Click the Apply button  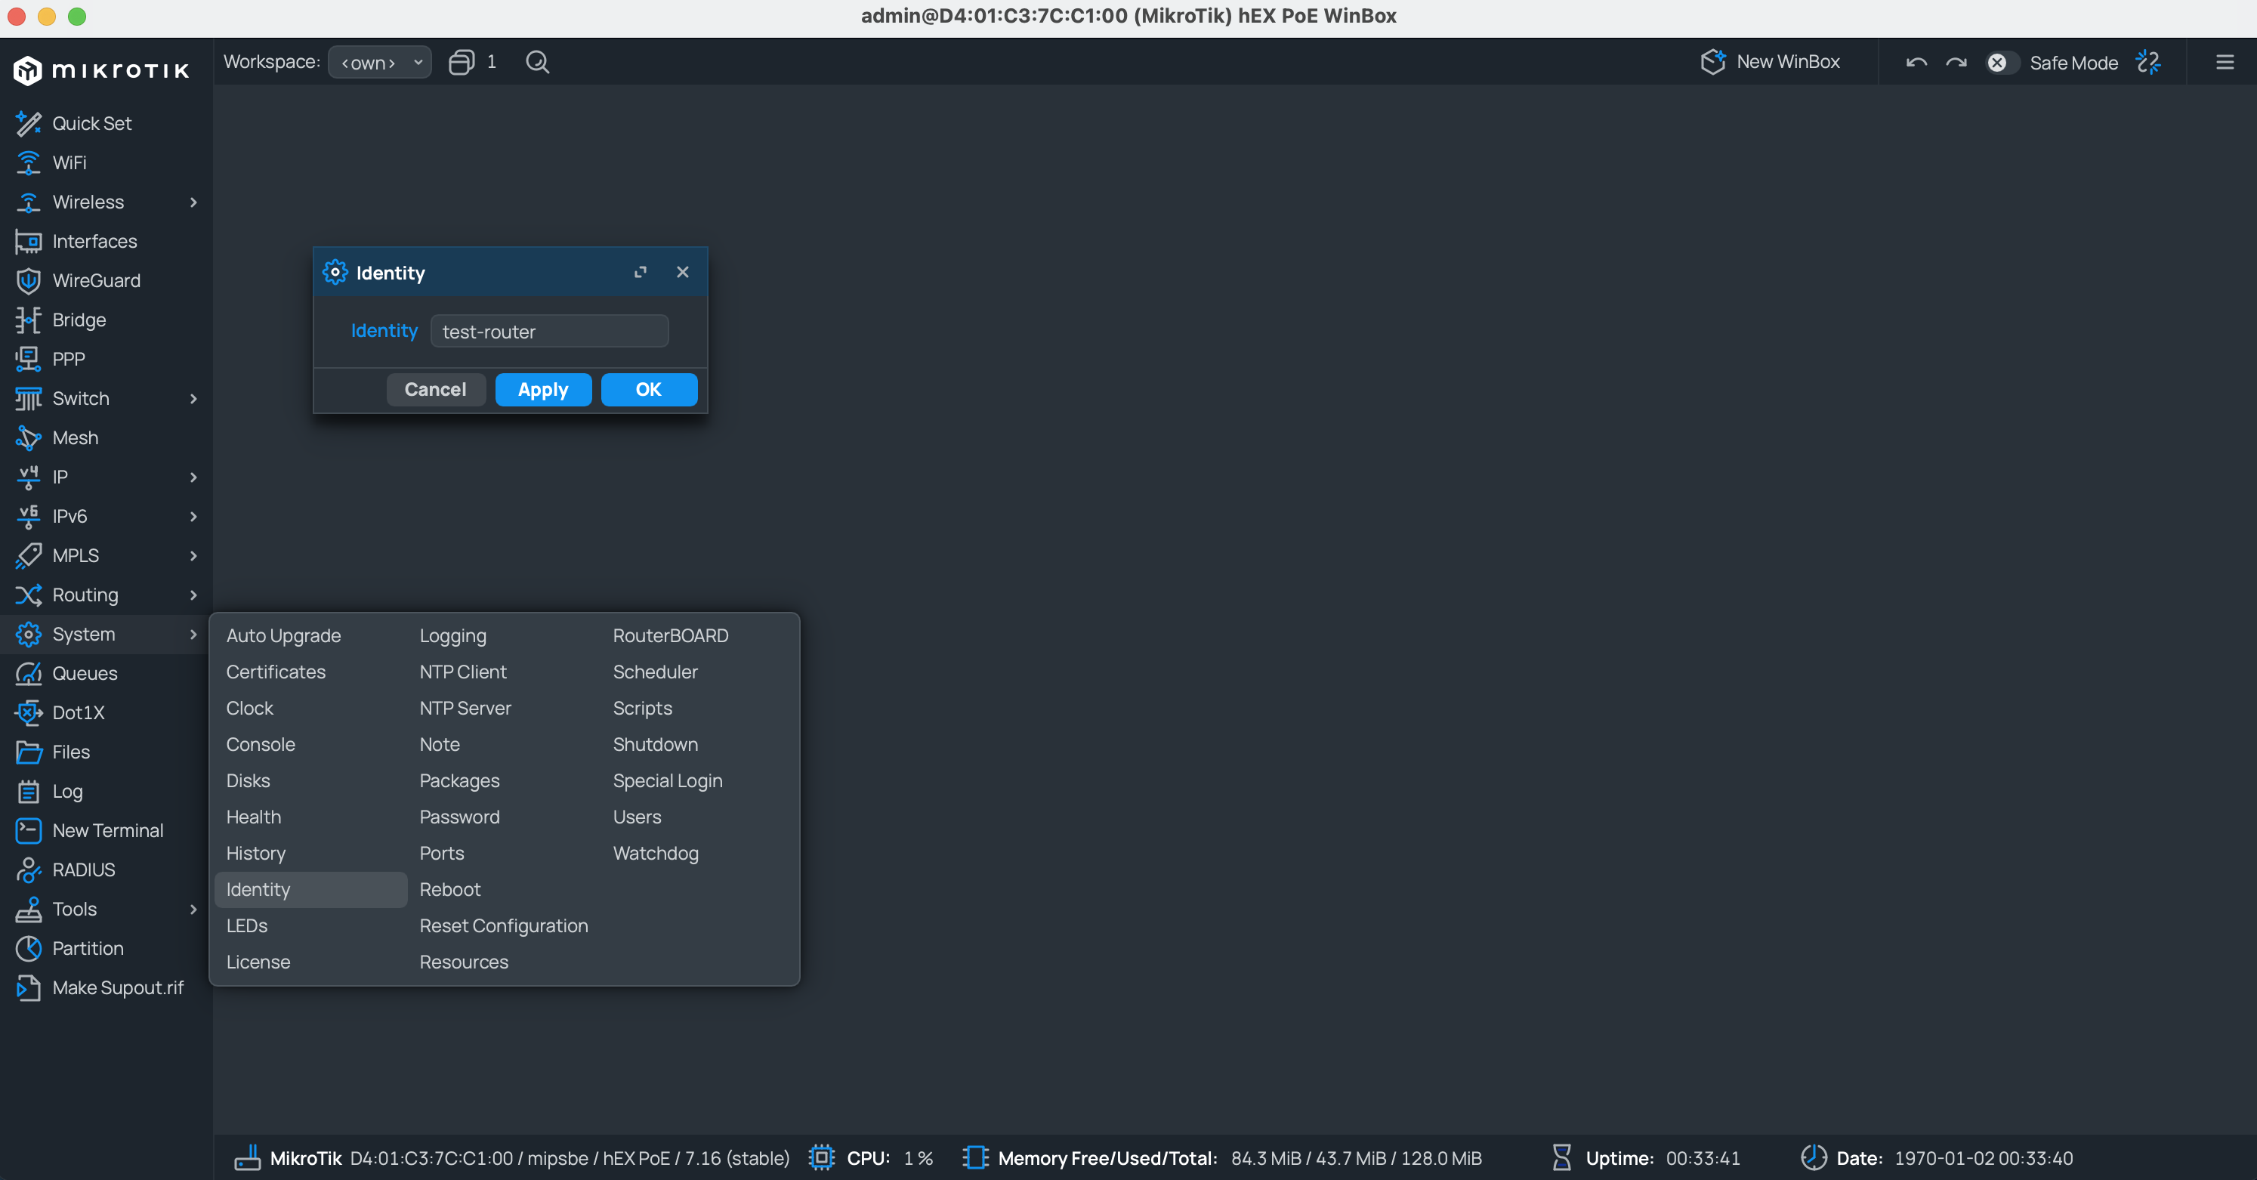point(543,390)
